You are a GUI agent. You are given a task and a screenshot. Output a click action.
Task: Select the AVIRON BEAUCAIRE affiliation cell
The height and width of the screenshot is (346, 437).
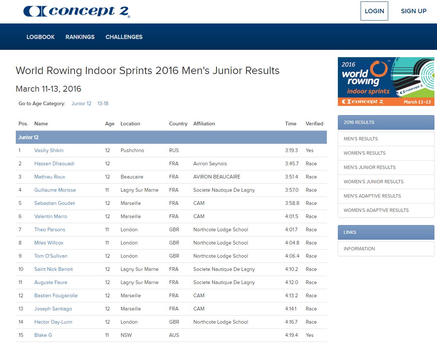217,177
